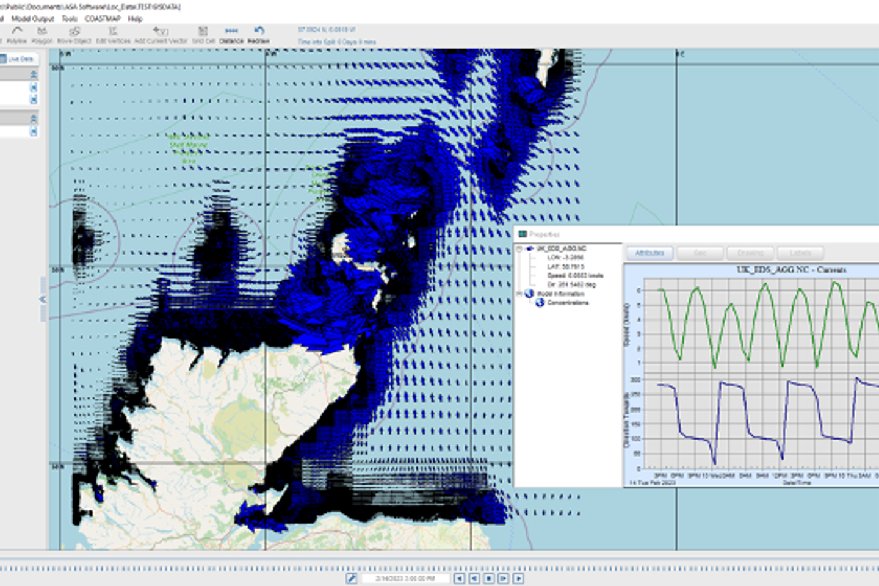Open the Model Output menu

point(32,19)
